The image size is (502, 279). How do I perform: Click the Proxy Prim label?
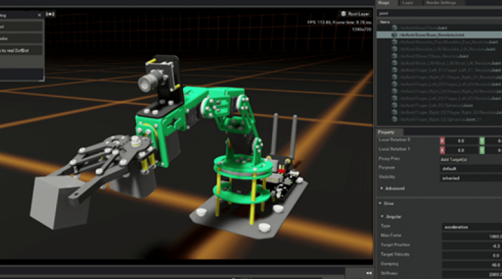[389, 158]
